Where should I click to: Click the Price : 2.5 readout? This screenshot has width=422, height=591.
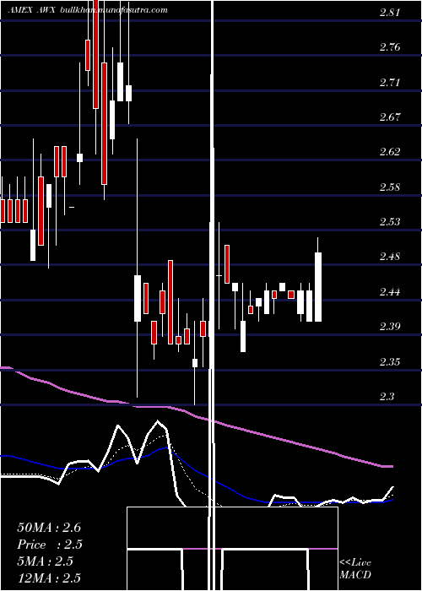coord(50,545)
